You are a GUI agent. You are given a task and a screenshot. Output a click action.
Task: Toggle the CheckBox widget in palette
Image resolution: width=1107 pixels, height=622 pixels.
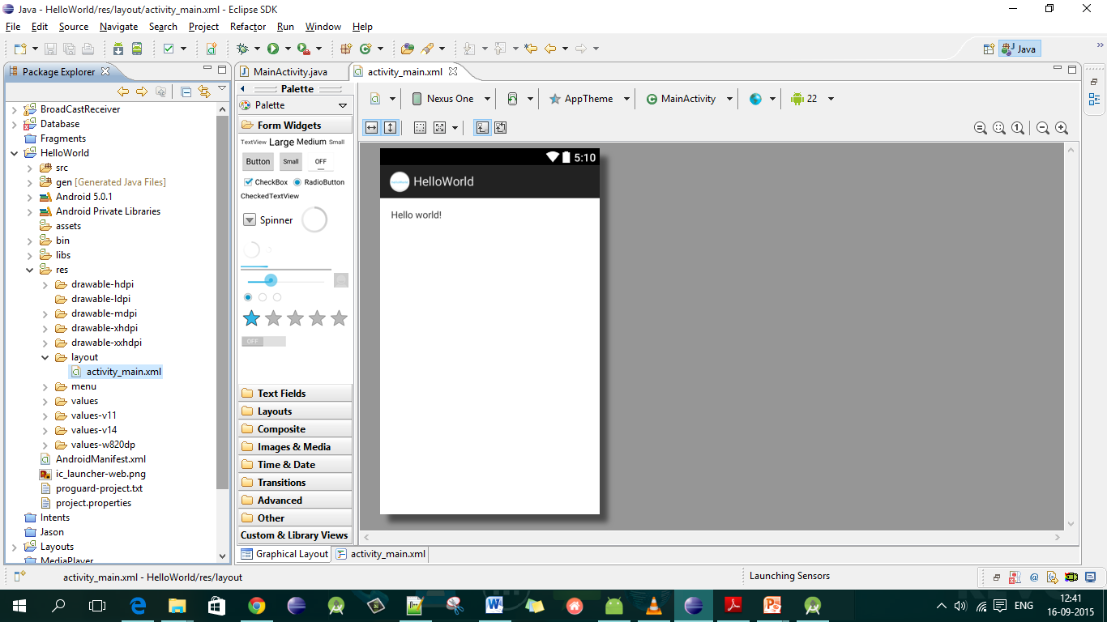pyautogui.click(x=265, y=182)
